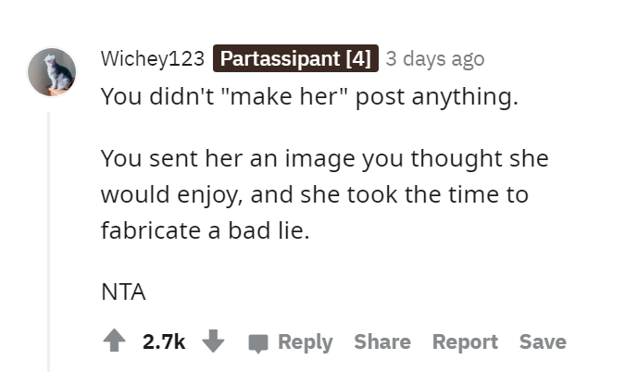Open the '3 days ago' timestamp permalink
The width and height of the screenshot is (625, 372).
[435, 59]
